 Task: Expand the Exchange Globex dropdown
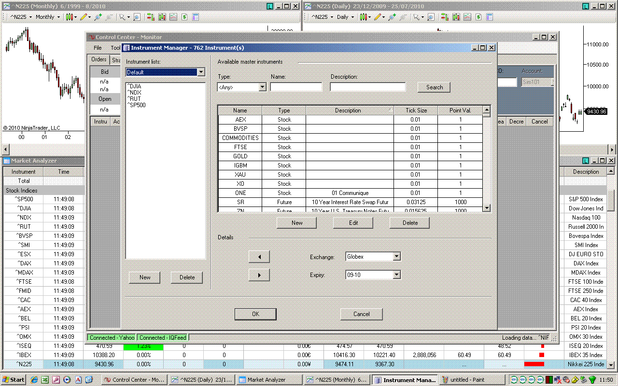click(x=396, y=257)
